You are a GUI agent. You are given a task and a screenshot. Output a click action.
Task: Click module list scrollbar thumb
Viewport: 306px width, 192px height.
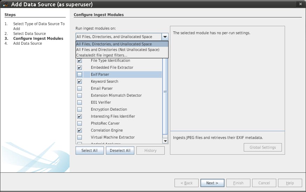[165, 91]
